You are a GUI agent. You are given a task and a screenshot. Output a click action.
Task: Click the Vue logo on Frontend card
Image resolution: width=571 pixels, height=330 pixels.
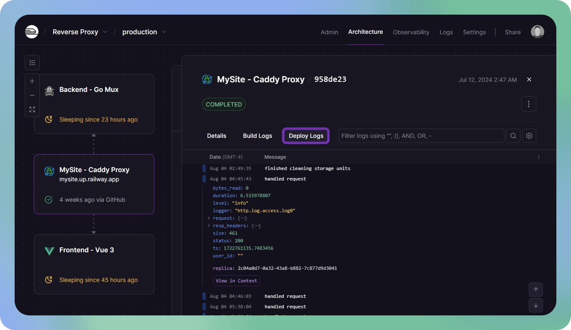coord(49,251)
